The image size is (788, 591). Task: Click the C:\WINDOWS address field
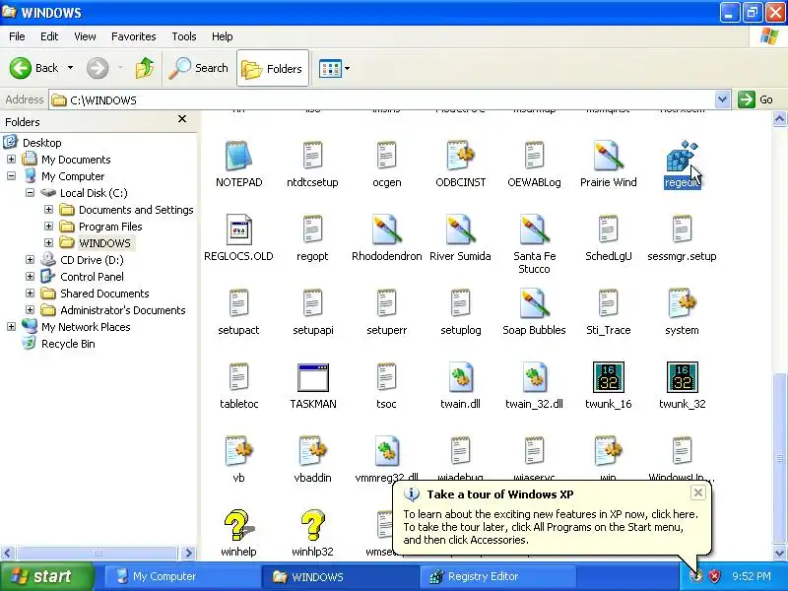click(x=382, y=99)
